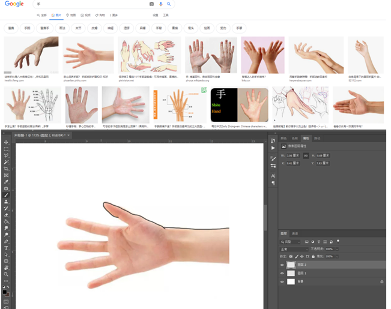The width and height of the screenshot is (391, 309).
Task: Swap foreground and background colors
Action: pos(8,287)
